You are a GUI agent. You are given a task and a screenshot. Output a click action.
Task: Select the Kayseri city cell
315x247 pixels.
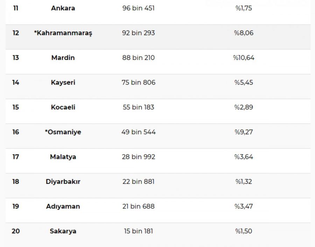[63, 83]
